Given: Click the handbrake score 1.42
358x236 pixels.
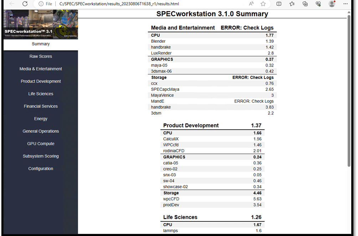Looking at the screenshot, I should [270, 47].
